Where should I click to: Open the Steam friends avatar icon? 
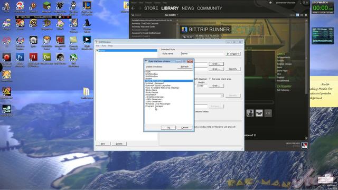tap(304, 146)
